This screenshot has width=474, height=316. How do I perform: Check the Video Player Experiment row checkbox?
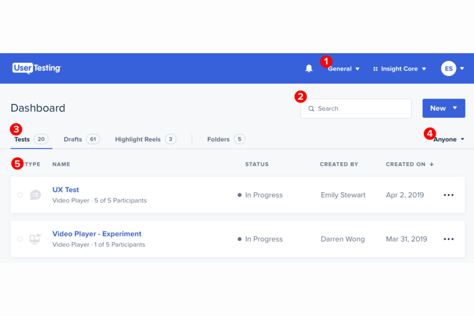click(20, 239)
